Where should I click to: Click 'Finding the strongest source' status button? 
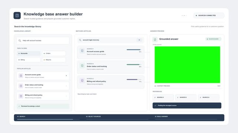(x=187, y=106)
